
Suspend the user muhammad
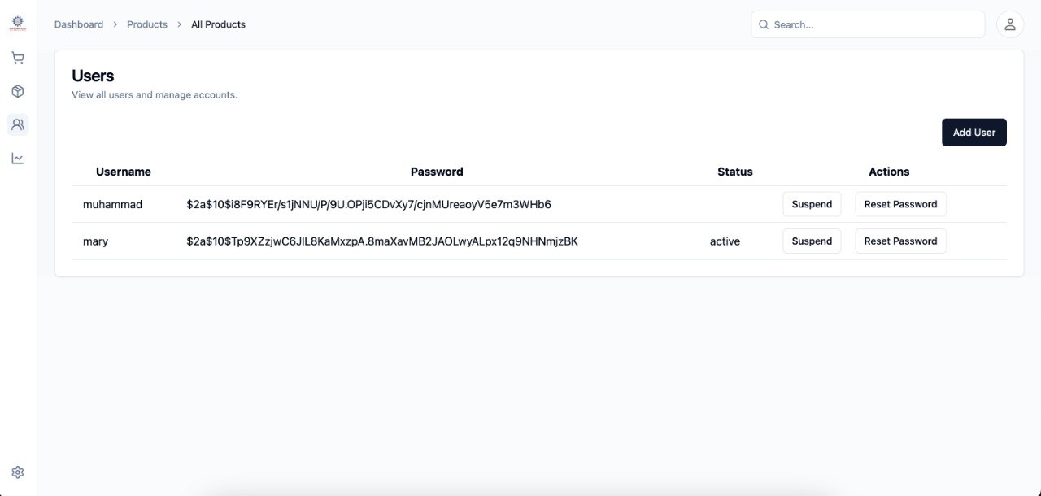(811, 204)
